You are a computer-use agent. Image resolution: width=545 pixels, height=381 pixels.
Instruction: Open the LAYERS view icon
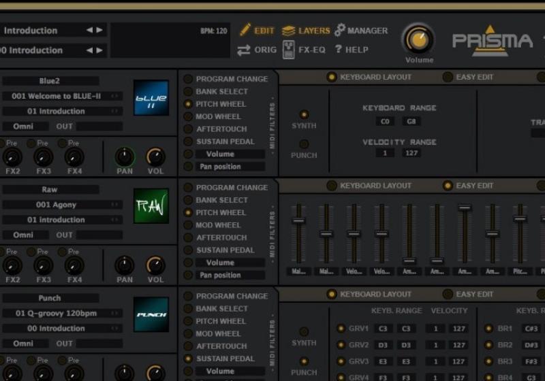point(288,31)
